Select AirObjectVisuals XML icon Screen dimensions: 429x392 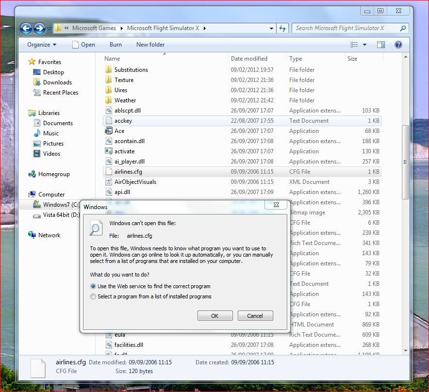point(109,181)
